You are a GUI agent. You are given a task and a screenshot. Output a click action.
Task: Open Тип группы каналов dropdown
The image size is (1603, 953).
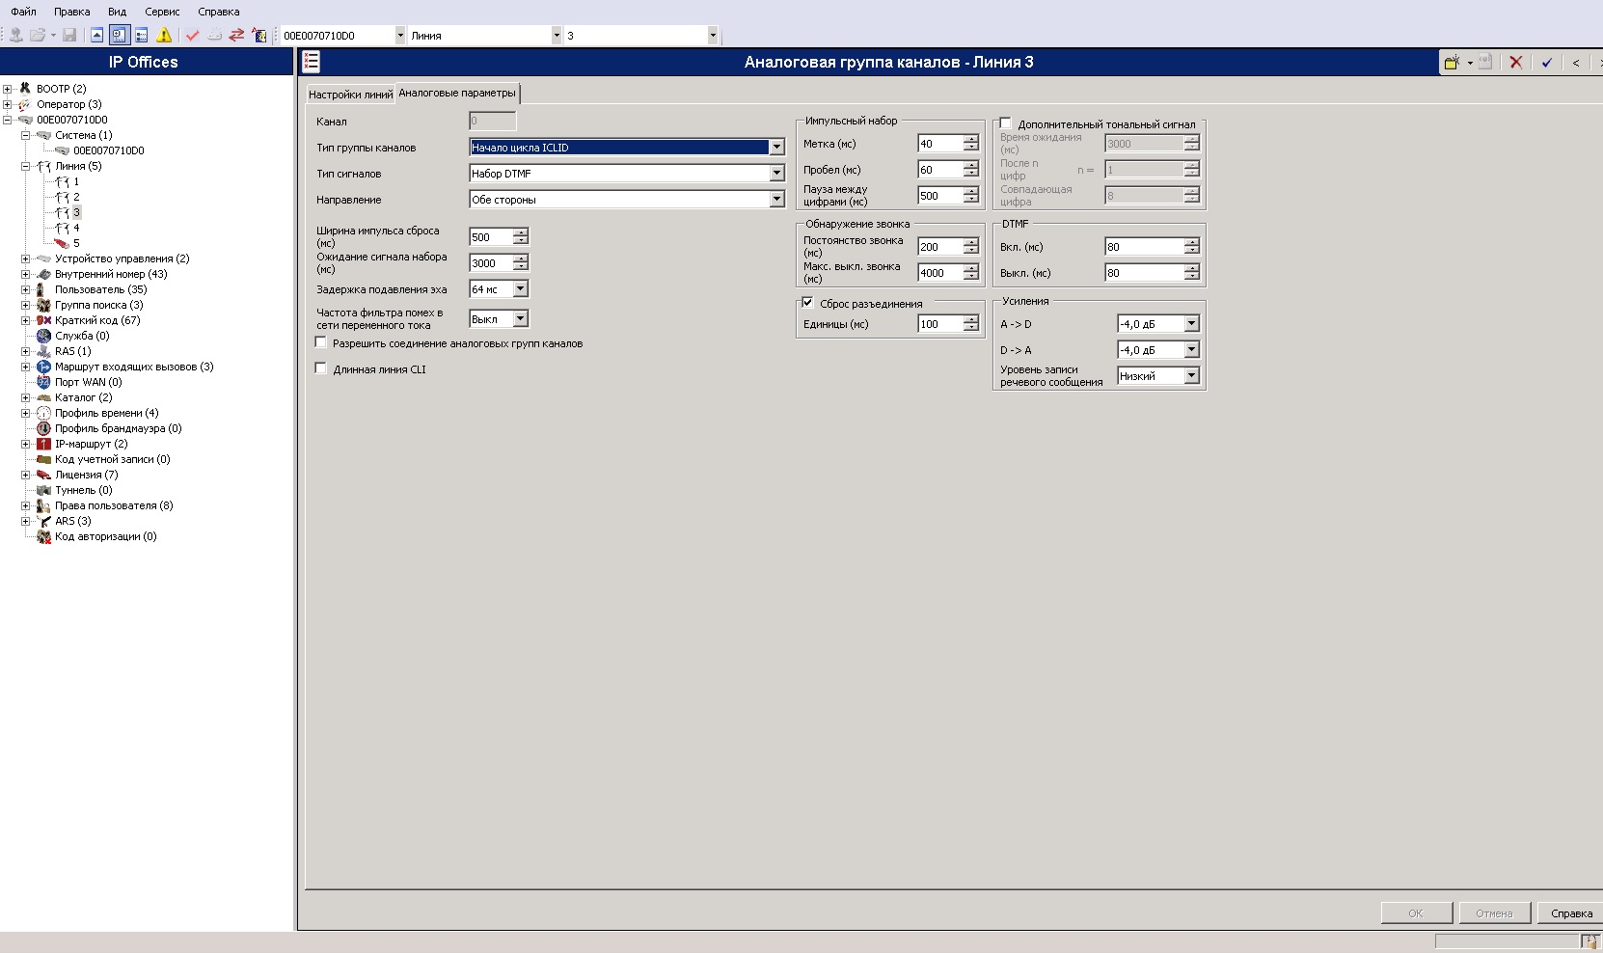[x=776, y=148]
